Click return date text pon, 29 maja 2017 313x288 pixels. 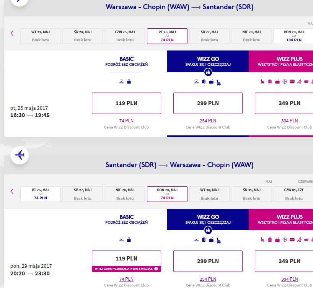tap(31, 266)
